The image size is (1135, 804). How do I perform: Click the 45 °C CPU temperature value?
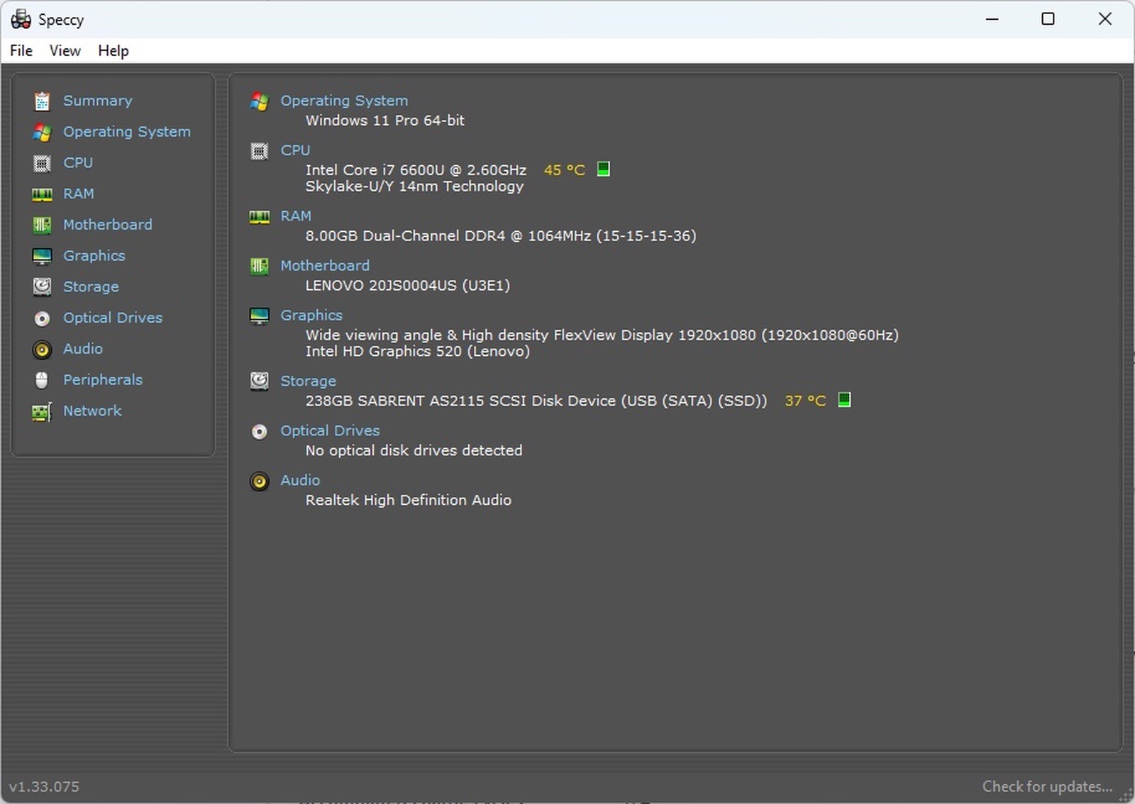click(565, 170)
